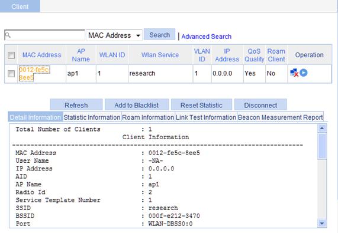338x233 pixels.
Task: Open the Advanced Search link
Action: click(x=206, y=37)
